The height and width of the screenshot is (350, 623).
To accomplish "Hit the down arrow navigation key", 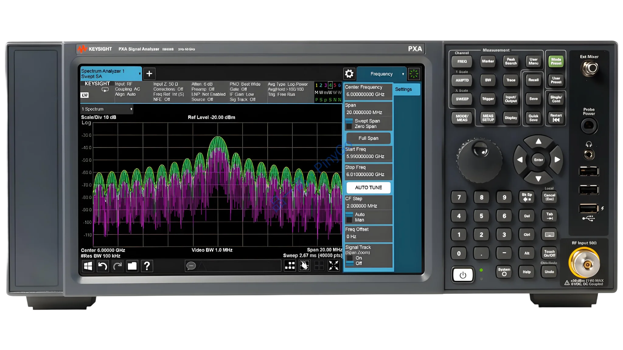I will point(538,178).
